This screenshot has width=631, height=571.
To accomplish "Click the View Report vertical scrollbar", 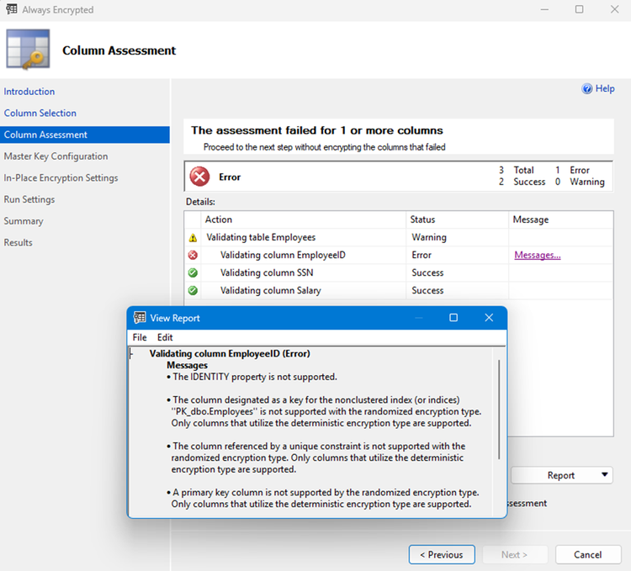I will click(x=499, y=410).
